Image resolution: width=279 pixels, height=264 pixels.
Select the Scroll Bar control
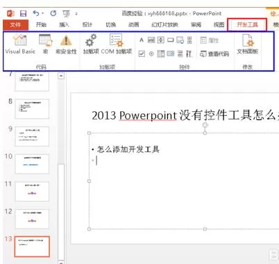tap(189, 40)
